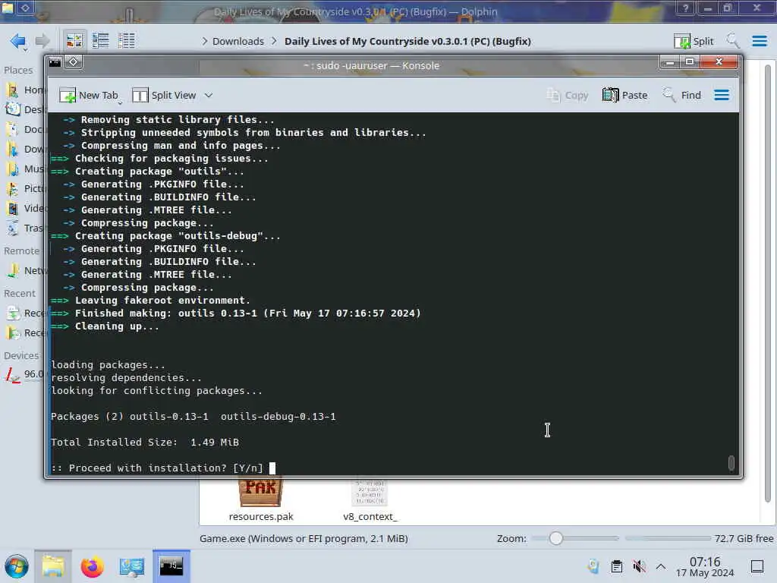The width and height of the screenshot is (777, 583).
Task: Open Music in Dolphin Places sidebar
Action: [x=25, y=169]
